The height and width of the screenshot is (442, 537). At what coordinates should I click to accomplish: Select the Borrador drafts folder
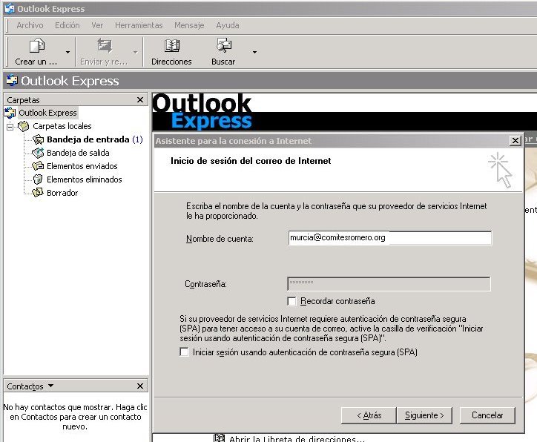tap(62, 193)
